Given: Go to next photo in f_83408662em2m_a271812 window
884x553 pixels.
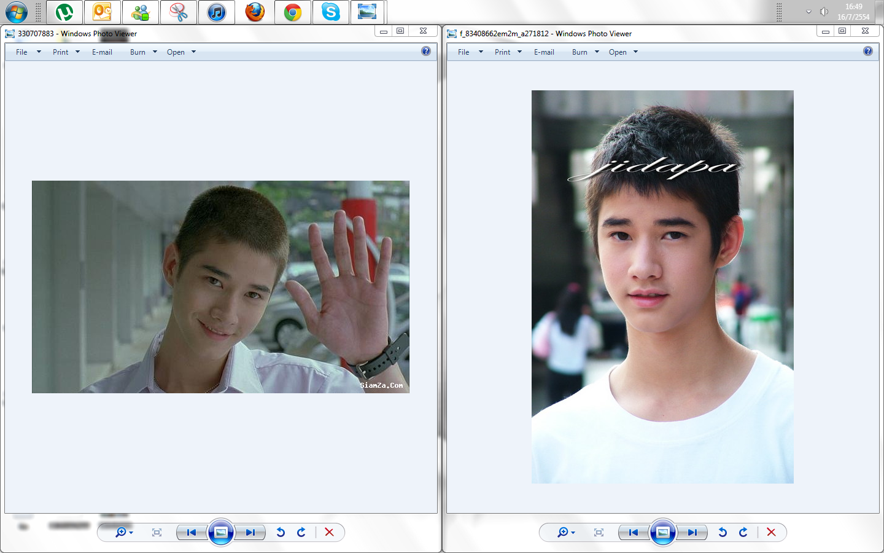Looking at the screenshot, I should 692,532.
